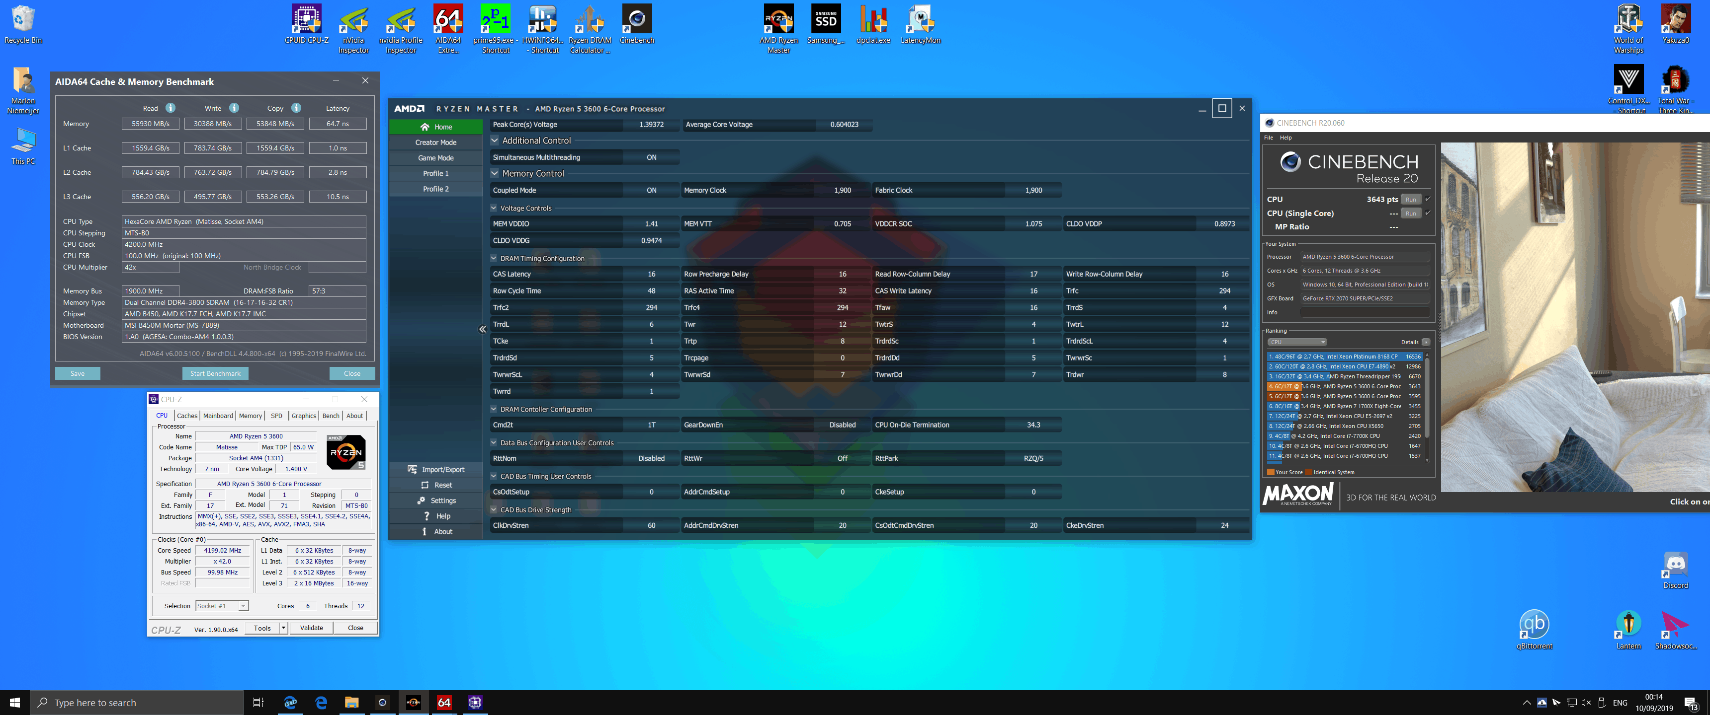1710x715 pixels.
Task: Switch to Memory tab in CPU-Z
Action: (x=250, y=416)
